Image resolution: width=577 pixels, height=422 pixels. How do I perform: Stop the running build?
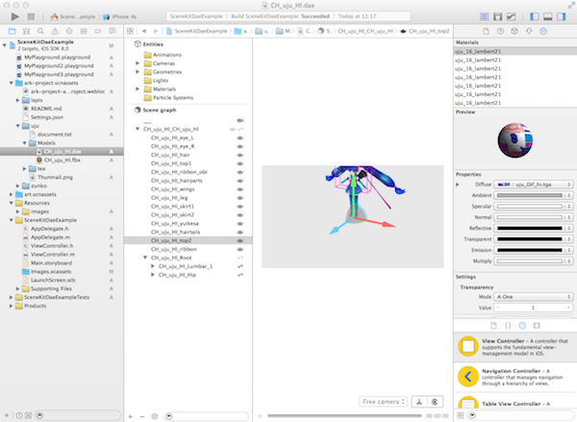(x=31, y=16)
